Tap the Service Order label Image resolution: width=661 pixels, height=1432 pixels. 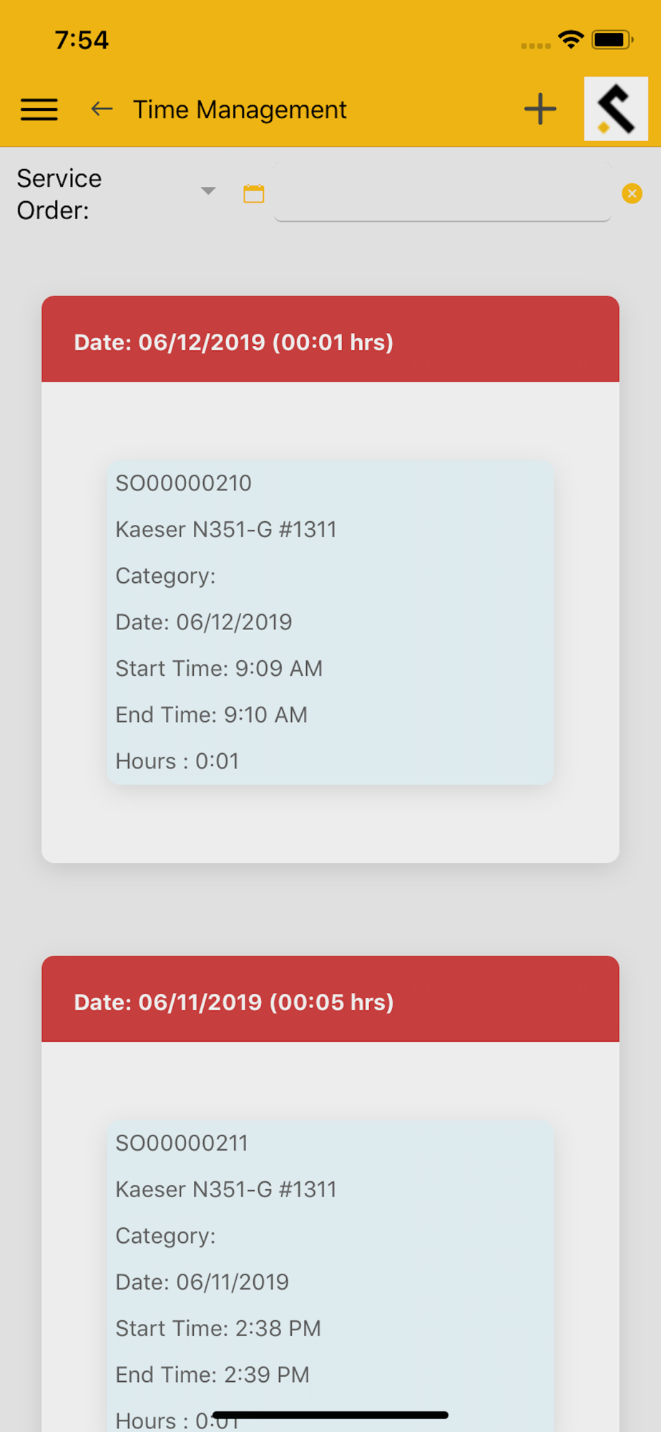pos(59,194)
